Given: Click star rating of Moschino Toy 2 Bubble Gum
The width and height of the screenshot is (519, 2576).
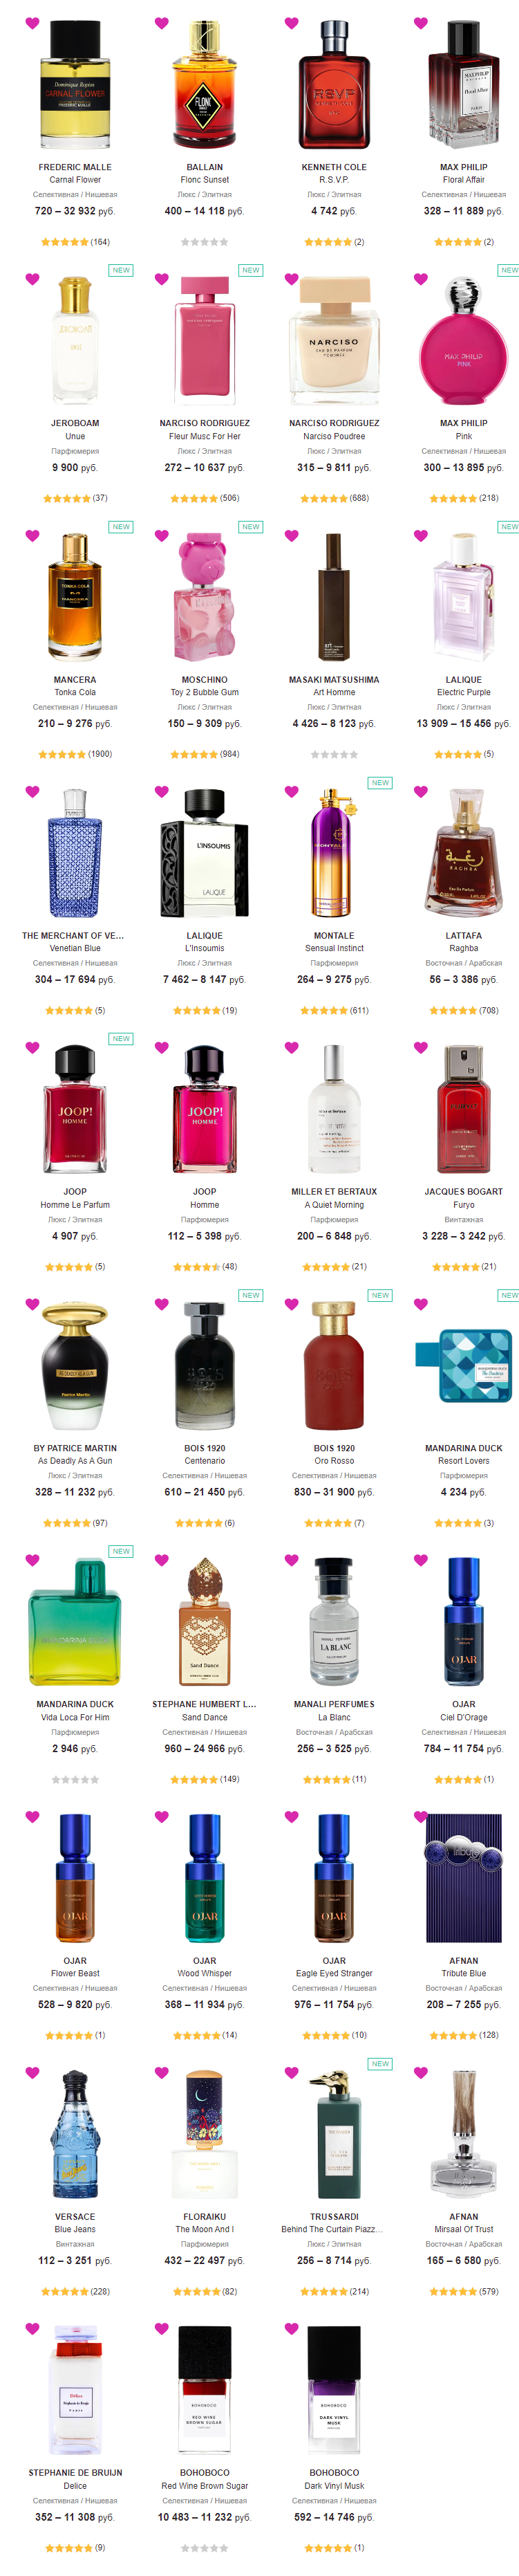Looking at the screenshot, I should [194, 754].
